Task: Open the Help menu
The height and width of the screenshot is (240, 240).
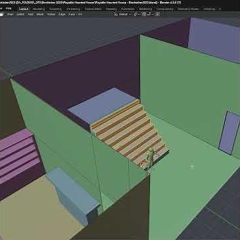Action: point(9,9)
